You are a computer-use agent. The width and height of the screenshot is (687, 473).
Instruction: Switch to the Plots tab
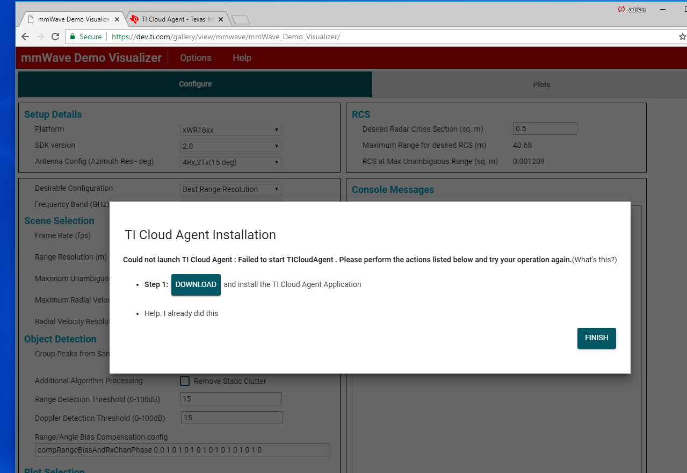click(541, 84)
